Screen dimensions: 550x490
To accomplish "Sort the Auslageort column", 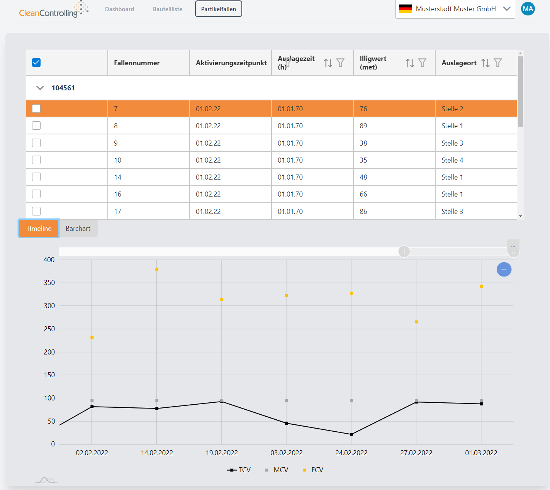I will (485, 63).
